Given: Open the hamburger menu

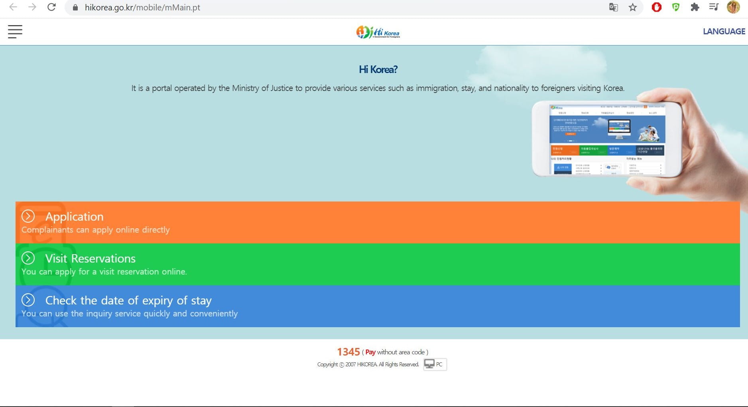Looking at the screenshot, I should coord(15,32).
